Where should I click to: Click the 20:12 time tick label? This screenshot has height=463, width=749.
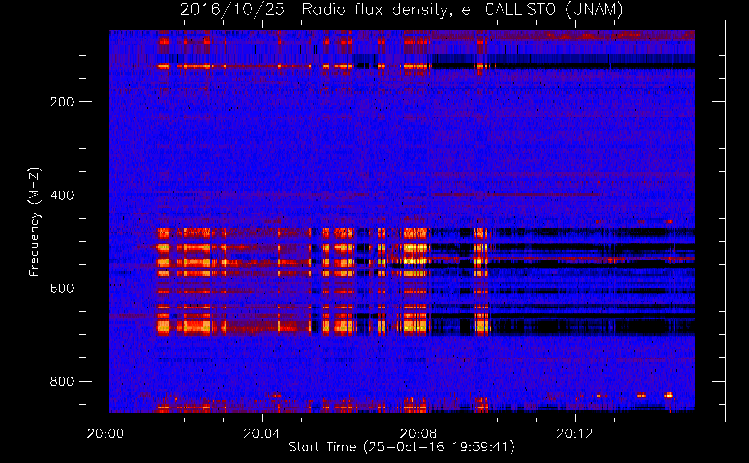click(x=575, y=434)
